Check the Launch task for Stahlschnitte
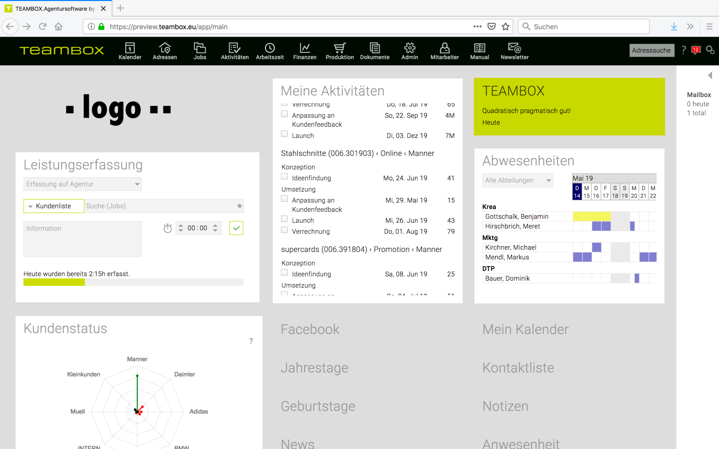Image resolution: width=719 pixels, height=449 pixels. (284, 219)
